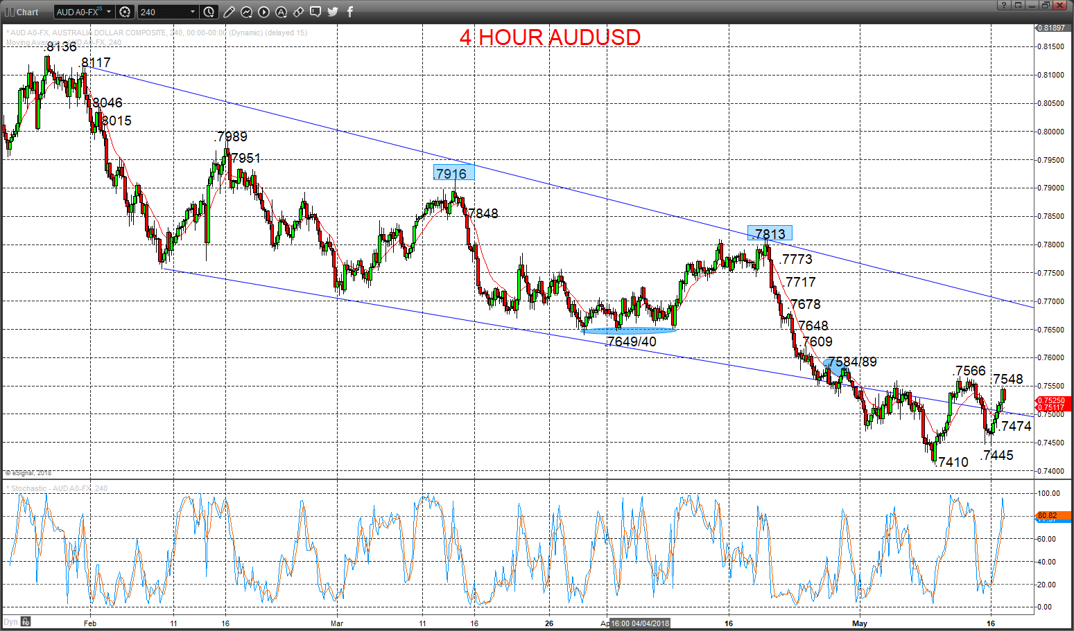
Task: Click the .7848 price annotation
Action: click(x=482, y=213)
